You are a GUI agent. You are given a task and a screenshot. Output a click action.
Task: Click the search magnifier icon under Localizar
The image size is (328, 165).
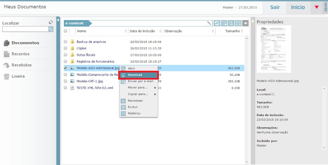point(51,29)
